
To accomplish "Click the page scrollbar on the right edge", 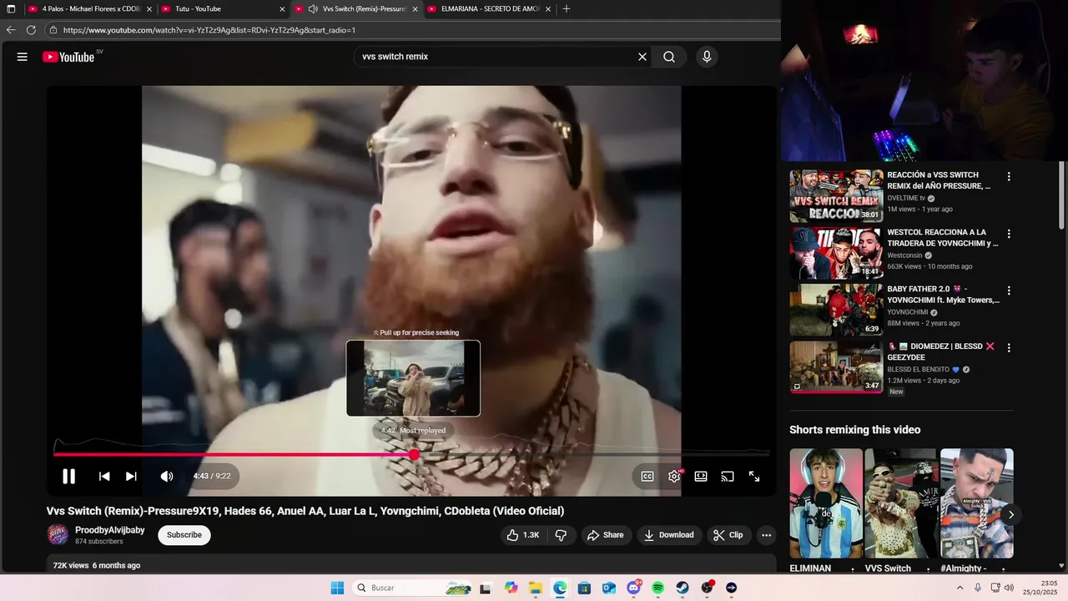I will (1061, 194).
